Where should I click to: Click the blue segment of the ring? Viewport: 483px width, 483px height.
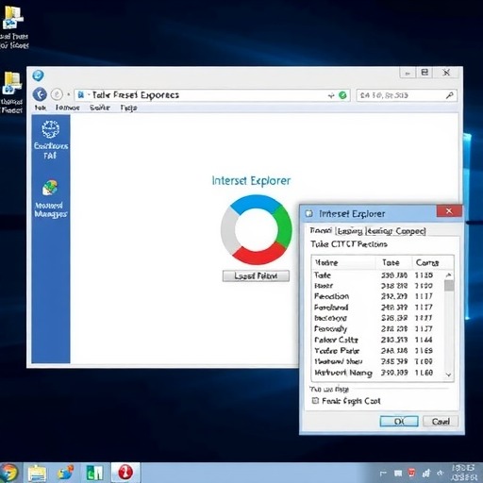(x=256, y=204)
